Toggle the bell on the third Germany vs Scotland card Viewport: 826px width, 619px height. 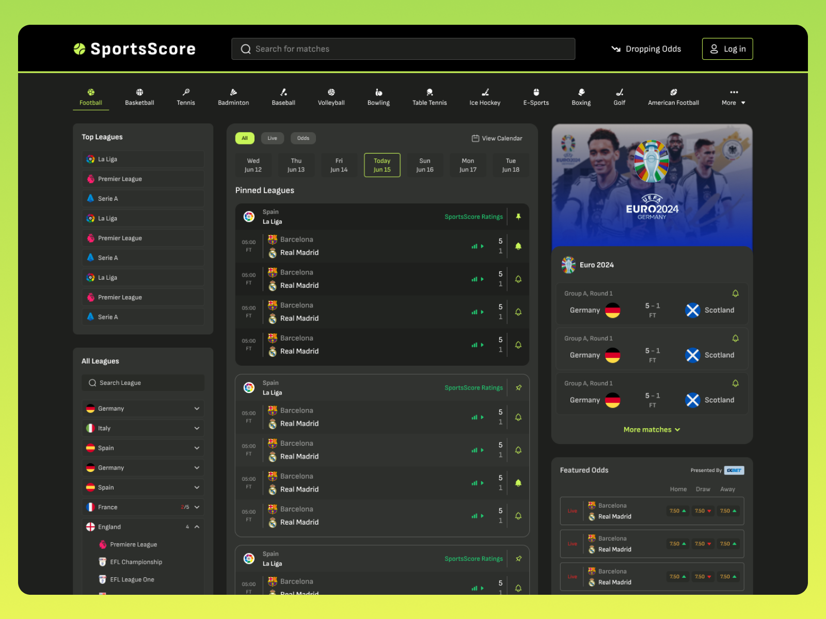coord(736,383)
